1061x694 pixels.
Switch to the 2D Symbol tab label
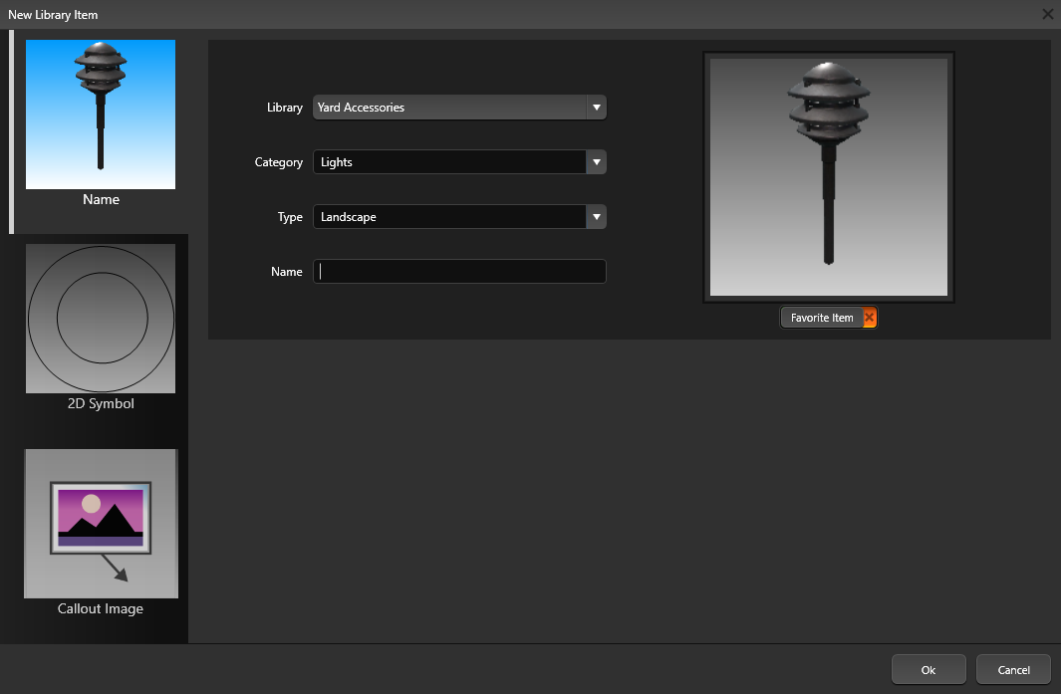(x=101, y=404)
